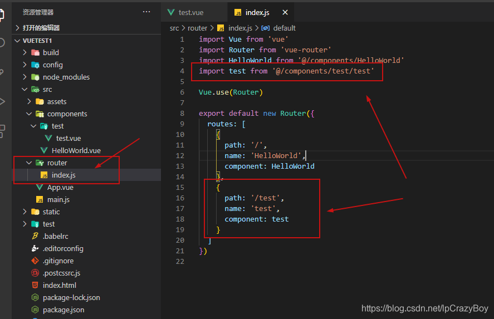Click the index.js breadcrumb segment
This screenshot has width=494, height=319.
(240, 28)
